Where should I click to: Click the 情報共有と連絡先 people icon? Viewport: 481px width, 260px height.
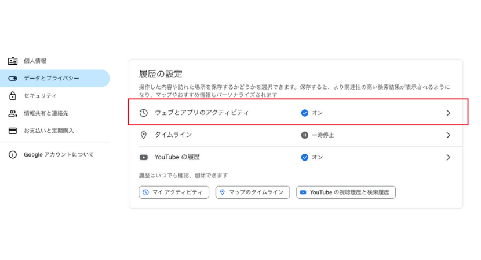click(x=13, y=113)
